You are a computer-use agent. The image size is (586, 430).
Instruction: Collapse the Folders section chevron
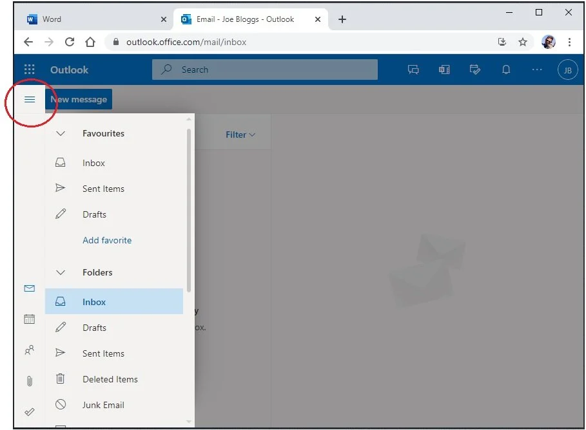point(61,272)
